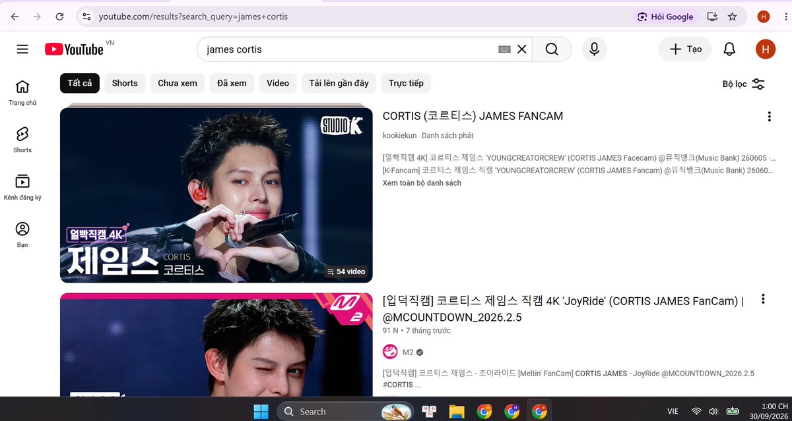Open Wi-Fi network tray icon
This screenshot has height=421, width=792.
(696, 412)
